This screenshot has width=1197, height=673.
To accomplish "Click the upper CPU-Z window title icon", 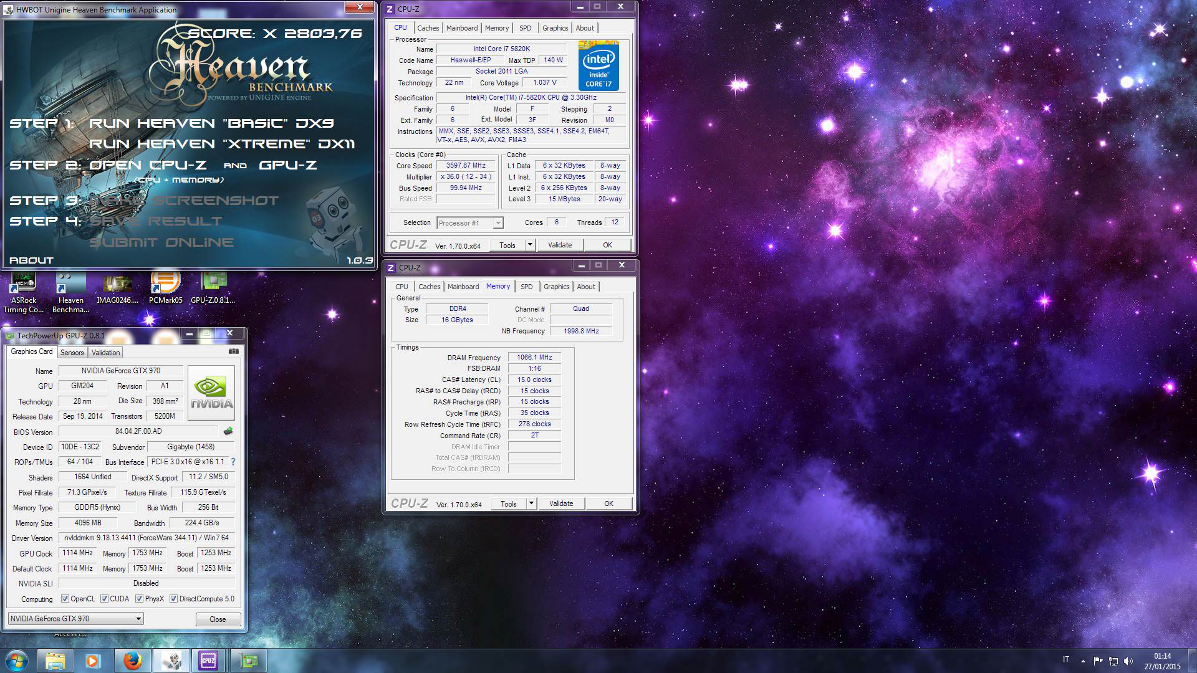I will 390,9.
